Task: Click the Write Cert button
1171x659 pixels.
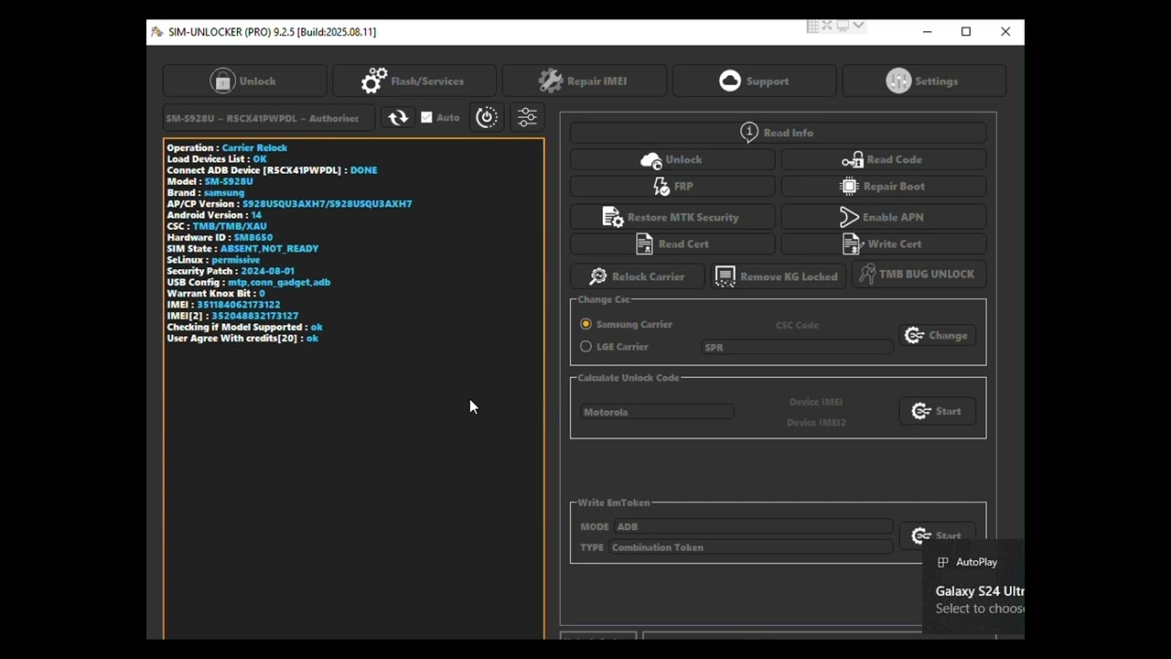Action: [x=883, y=243]
